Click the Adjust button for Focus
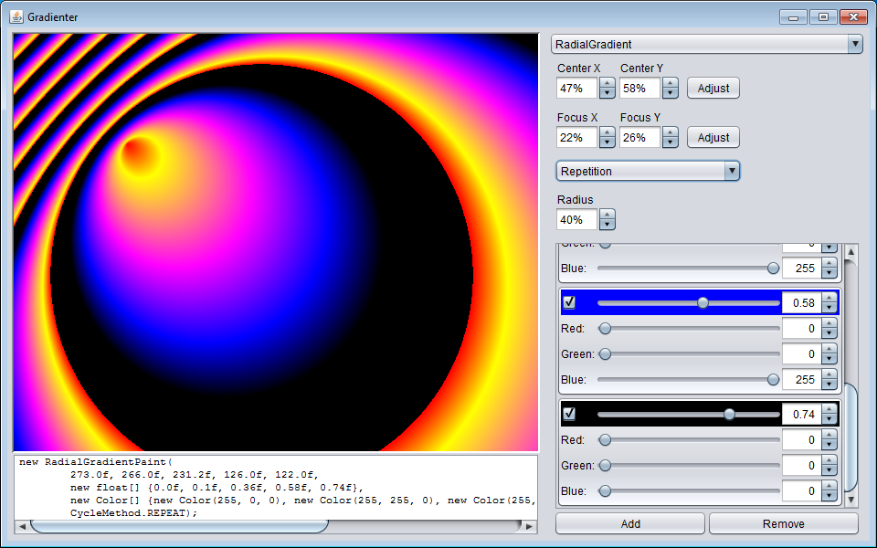877x548 pixels. pyautogui.click(x=713, y=138)
